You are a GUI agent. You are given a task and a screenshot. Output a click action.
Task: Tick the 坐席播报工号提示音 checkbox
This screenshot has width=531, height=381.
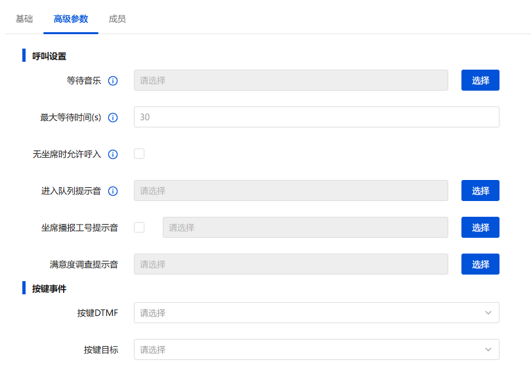139,227
